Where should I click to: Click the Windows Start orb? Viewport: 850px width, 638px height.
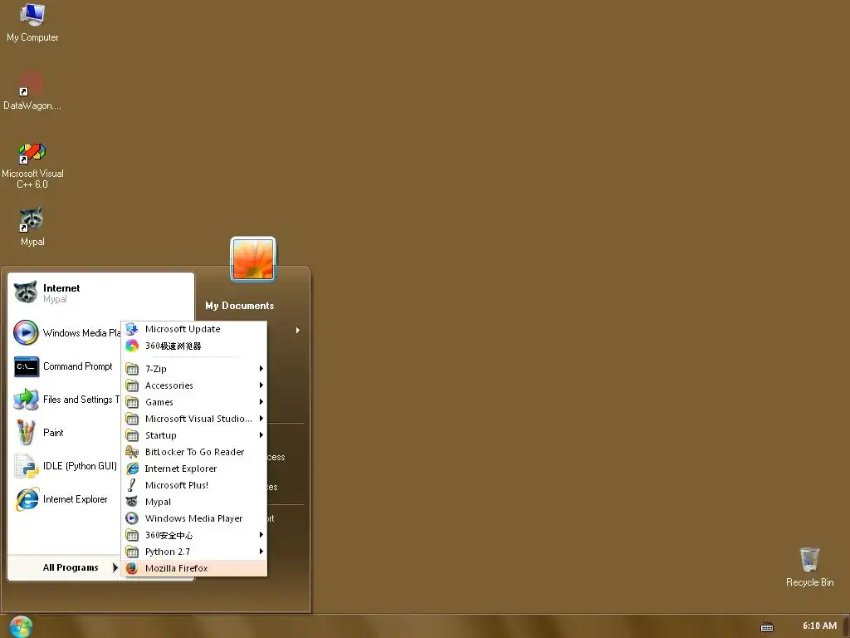[21, 627]
